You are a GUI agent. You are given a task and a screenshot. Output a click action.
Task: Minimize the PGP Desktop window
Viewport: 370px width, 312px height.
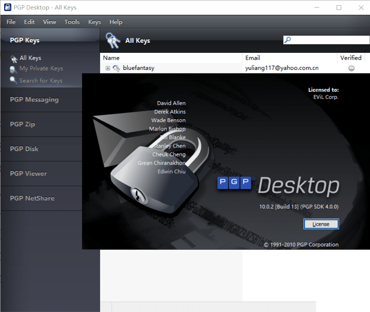pyautogui.click(x=317, y=7)
